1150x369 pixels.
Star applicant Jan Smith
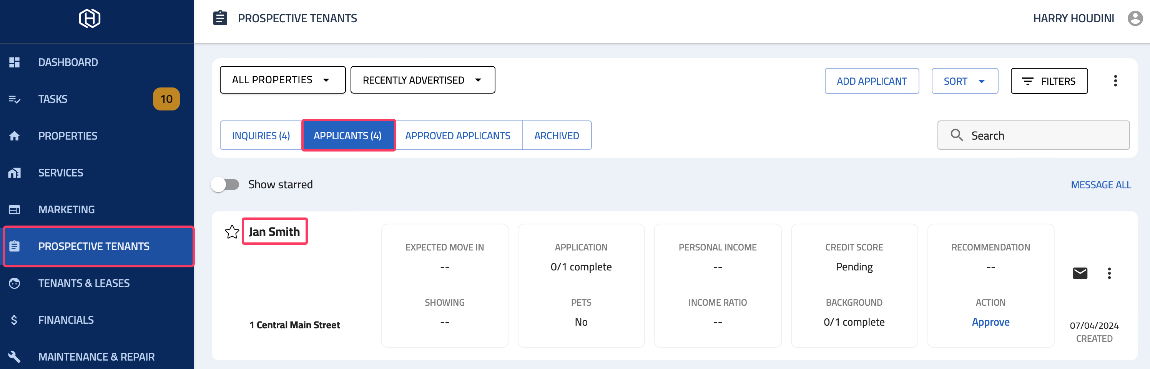[232, 232]
